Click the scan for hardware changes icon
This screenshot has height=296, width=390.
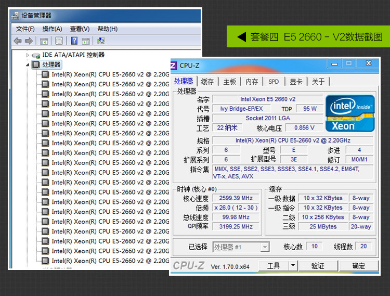coord(101,41)
